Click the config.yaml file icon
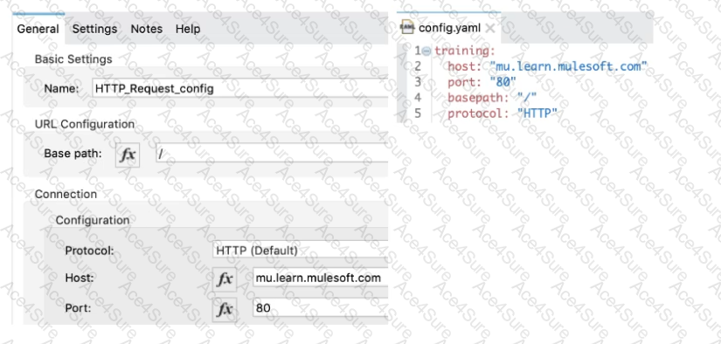This screenshot has width=721, height=344. 407,28
